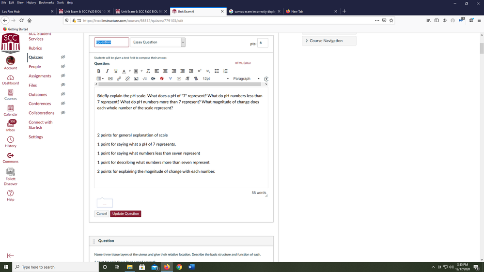The height and width of the screenshot is (272, 484).
Task: Open the text color dropdown arrow
Action: click(x=130, y=71)
